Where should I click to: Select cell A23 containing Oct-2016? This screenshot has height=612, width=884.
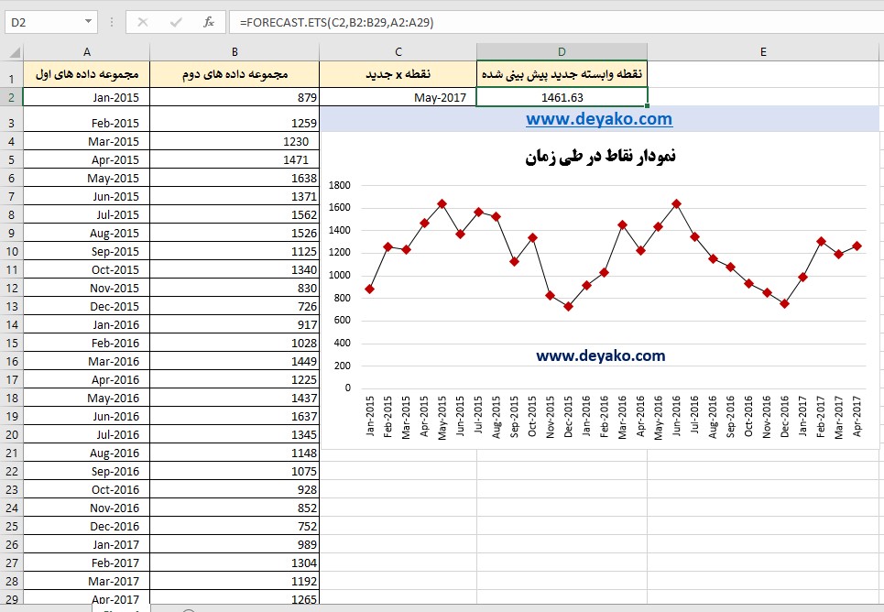pos(87,489)
